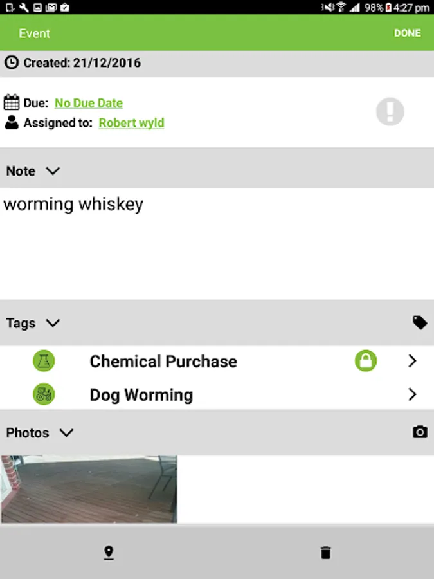This screenshot has height=579, width=434.
Task: Open Chemical Purchase tag details arrow
Action: pyautogui.click(x=413, y=361)
